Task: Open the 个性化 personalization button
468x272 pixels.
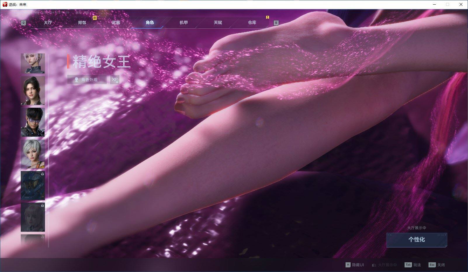Action: point(417,240)
